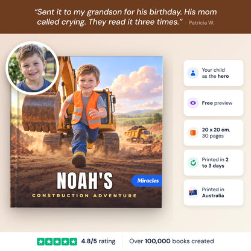Click the green Trustpilot star rating
Screen dimensions: 251x251
click(x=57, y=241)
